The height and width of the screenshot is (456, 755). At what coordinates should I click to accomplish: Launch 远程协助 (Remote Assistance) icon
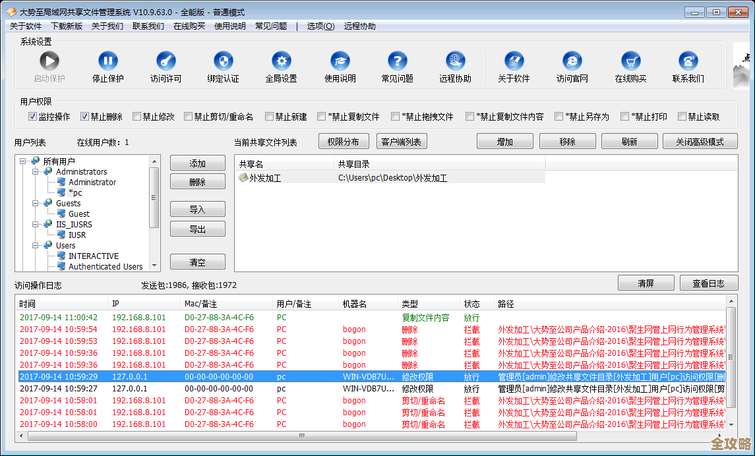pyautogui.click(x=455, y=66)
